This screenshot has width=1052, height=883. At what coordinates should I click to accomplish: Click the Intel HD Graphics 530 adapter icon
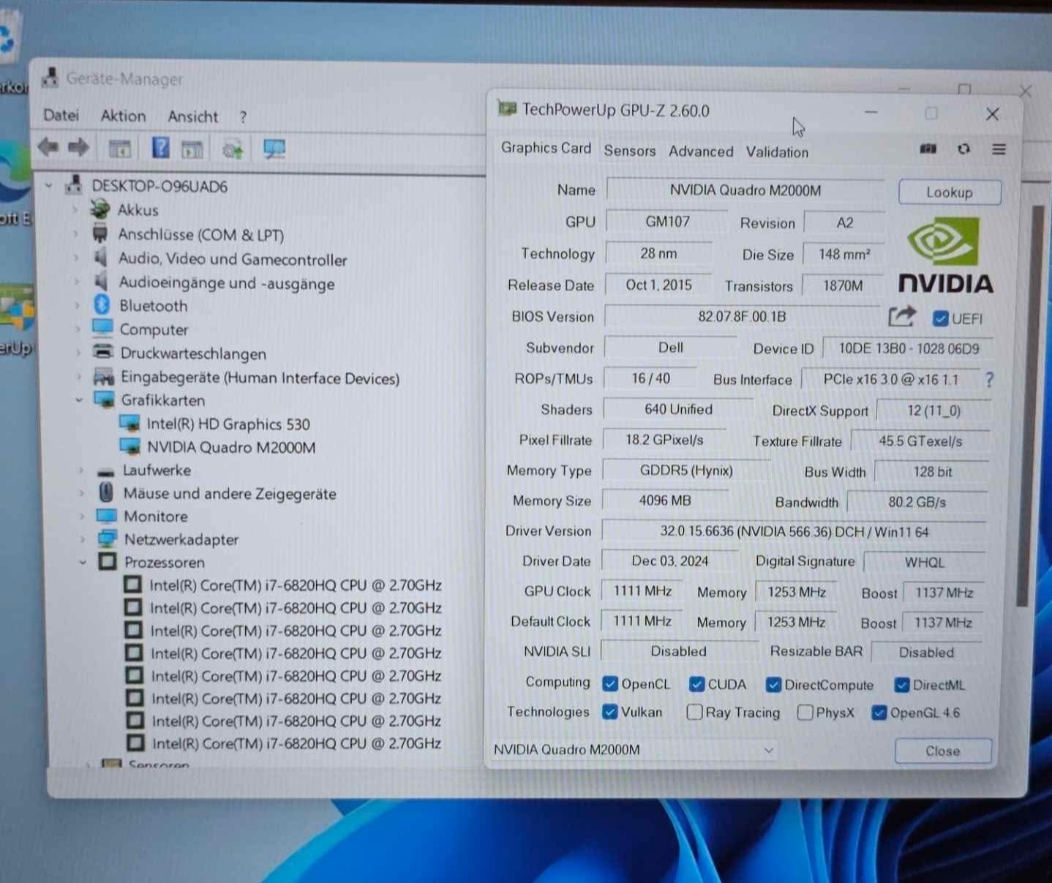pyautogui.click(x=129, y=424)
